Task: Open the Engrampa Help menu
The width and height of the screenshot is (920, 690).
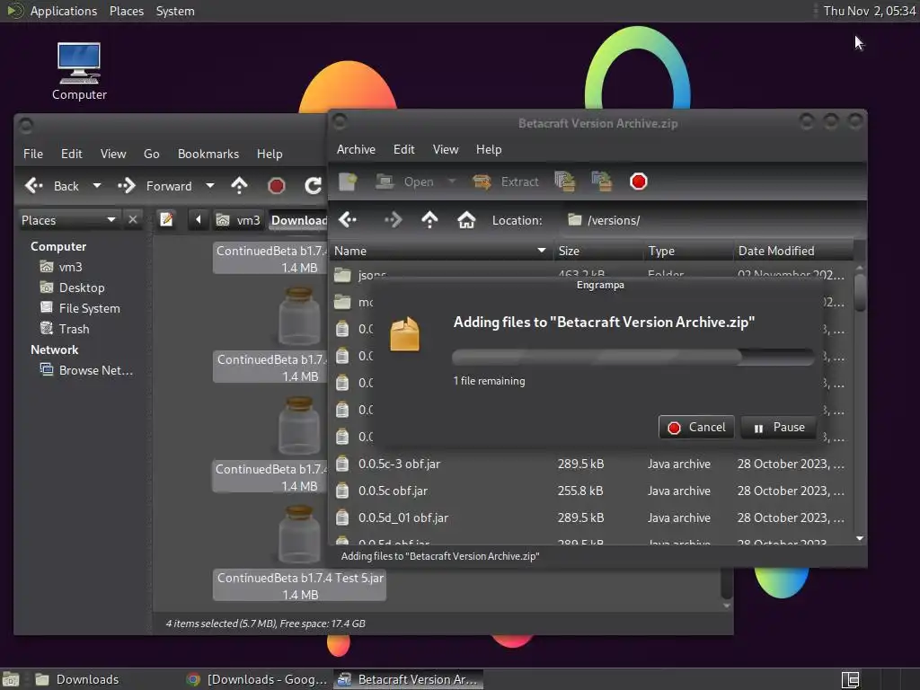Action: tap(489, 150)
